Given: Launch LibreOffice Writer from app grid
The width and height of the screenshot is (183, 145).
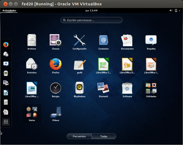Looking at the screenshot, I should [32, 89].
